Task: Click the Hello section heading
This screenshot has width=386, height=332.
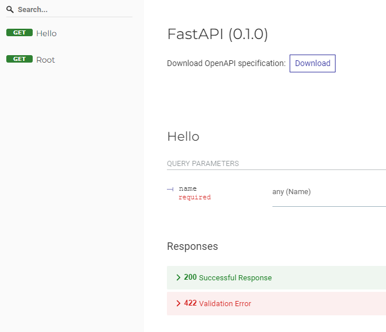Action: pos(183,137)
